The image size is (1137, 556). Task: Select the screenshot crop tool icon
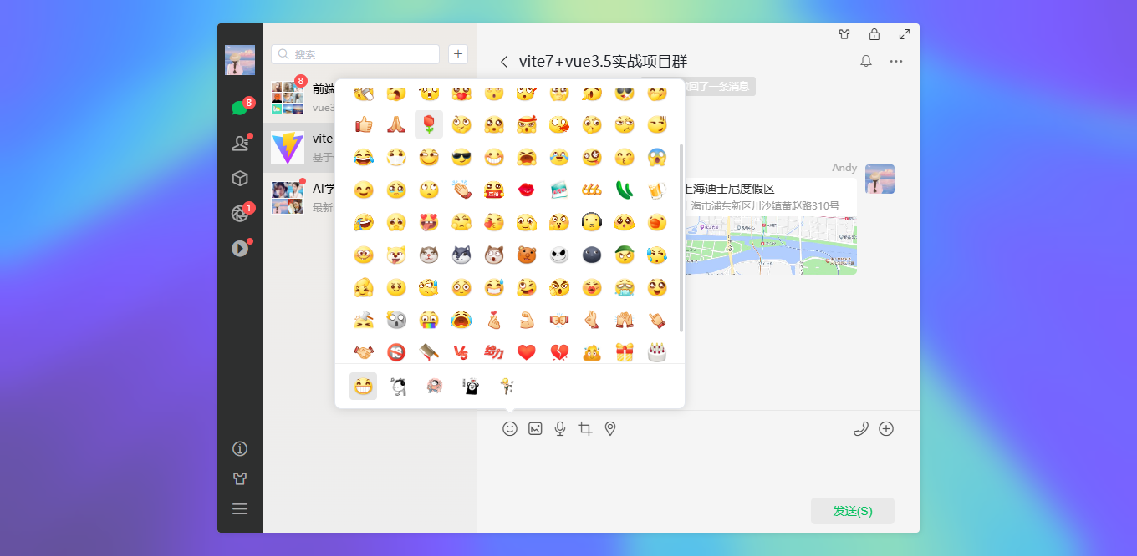click(585, 428)
